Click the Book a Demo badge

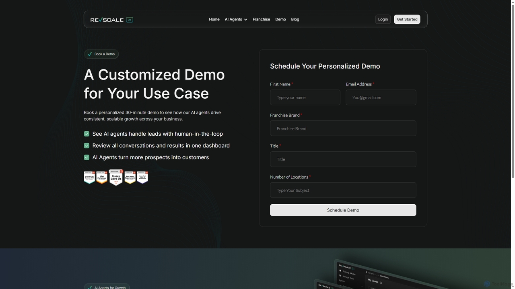(101, 54)
